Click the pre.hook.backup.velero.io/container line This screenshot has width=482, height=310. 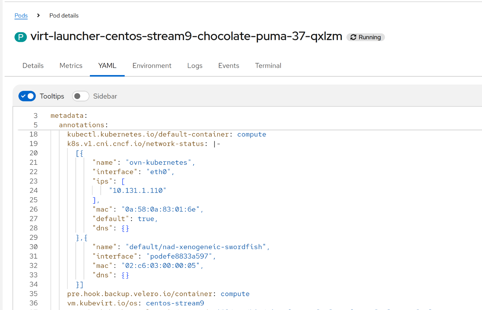tap(158, 294)
